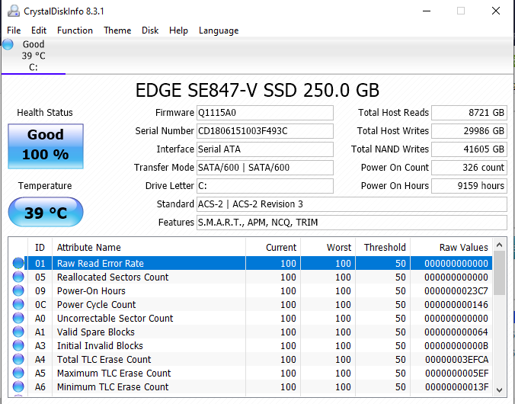
Task: Click the Attribute Name column header
Action: [x=149, y=247]
